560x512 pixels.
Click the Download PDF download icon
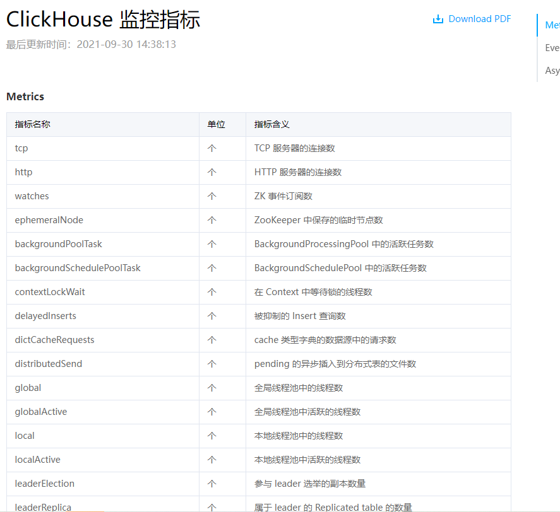click(437, 18)
